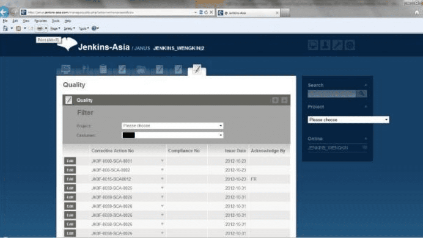
Task: Open the menu bar Tools menu
Action: point(55,21)
